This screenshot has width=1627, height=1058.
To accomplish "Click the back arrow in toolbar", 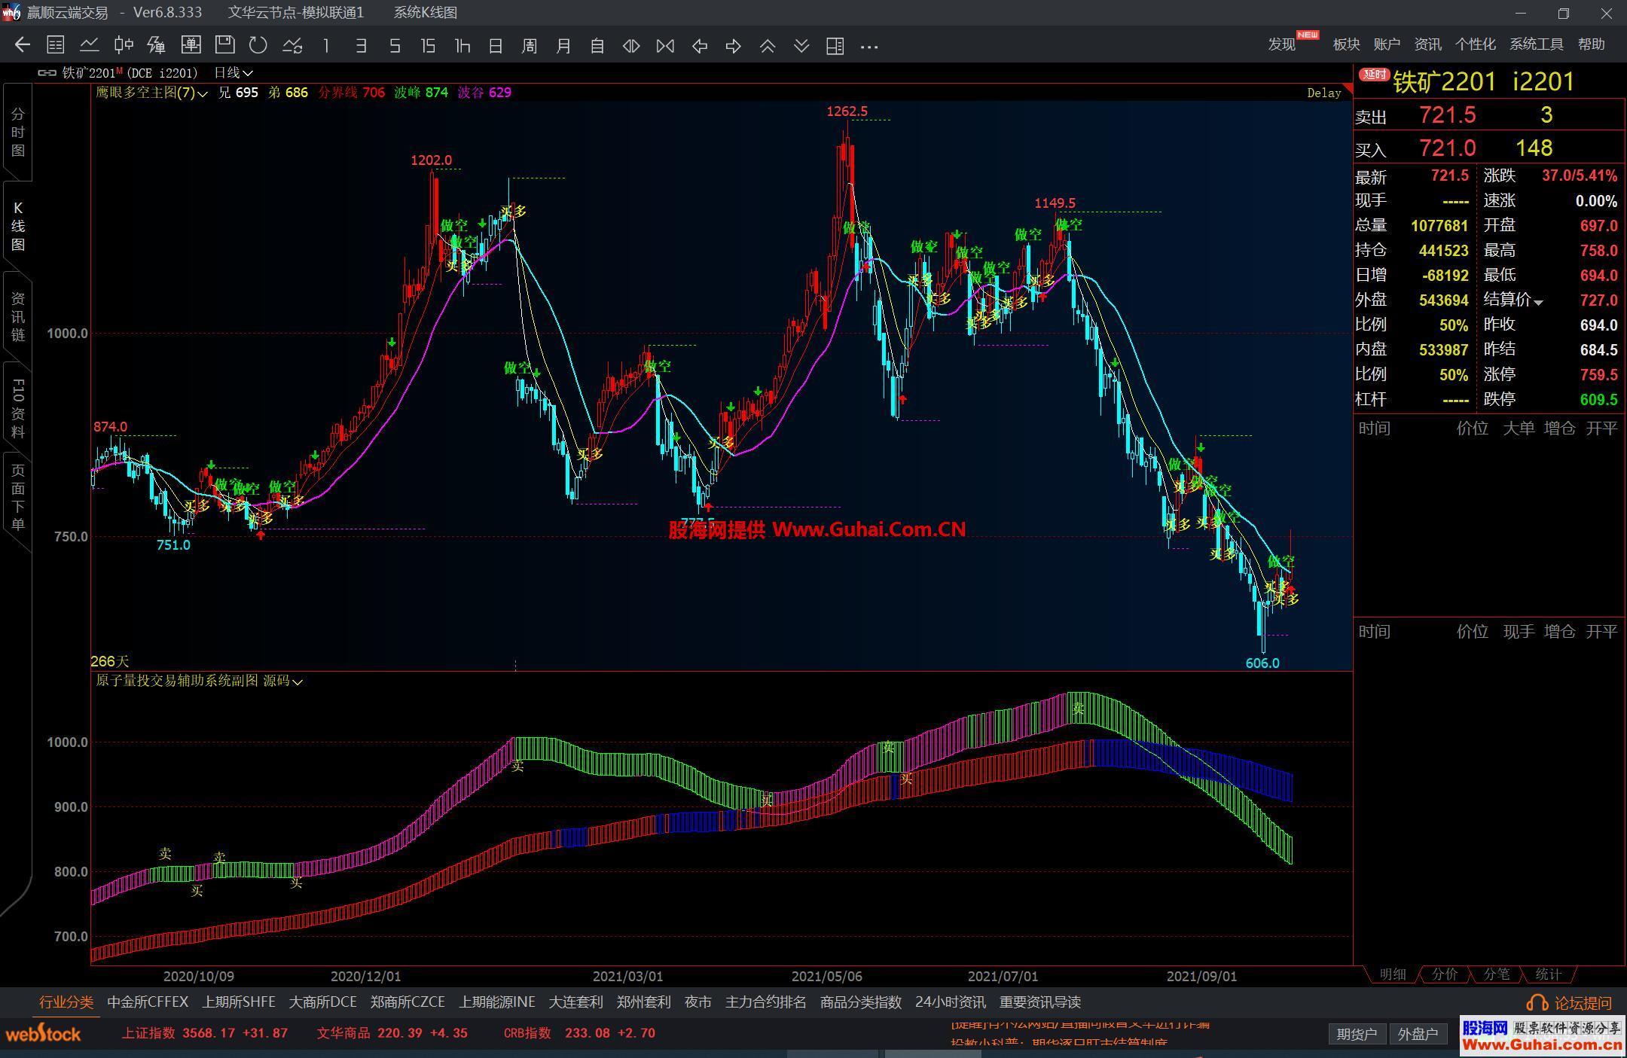I will pyautogui.click(x=22, y=45).
